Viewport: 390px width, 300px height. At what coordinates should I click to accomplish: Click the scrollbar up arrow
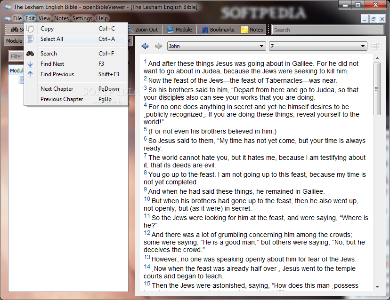377,58
